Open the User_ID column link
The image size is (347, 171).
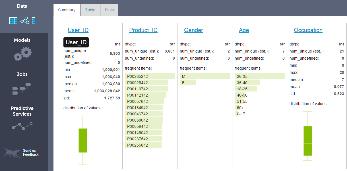tap(78, 30)
